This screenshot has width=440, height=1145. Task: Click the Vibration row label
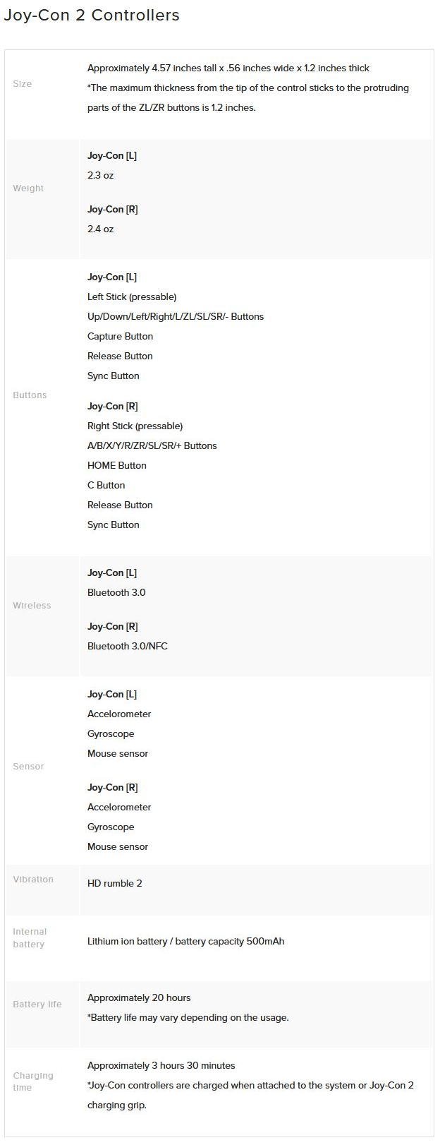(33, 880)
